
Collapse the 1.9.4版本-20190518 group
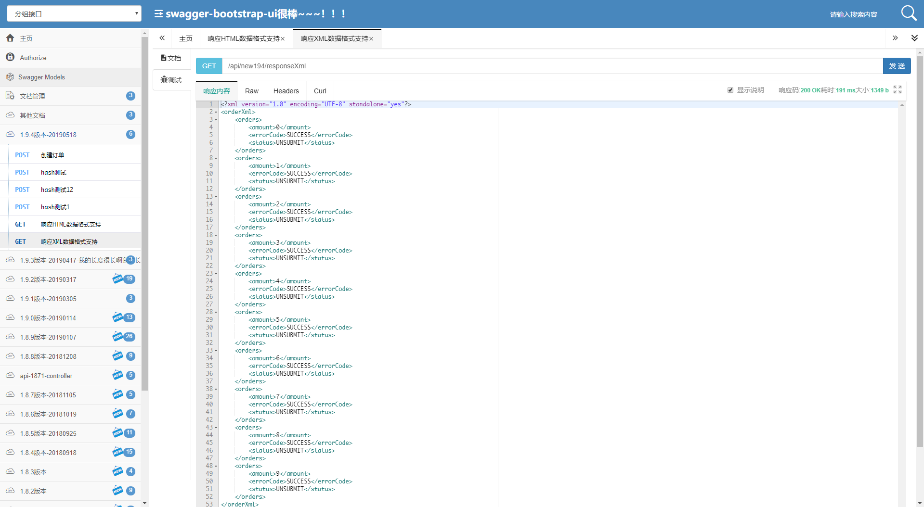(x=70, y=135)
